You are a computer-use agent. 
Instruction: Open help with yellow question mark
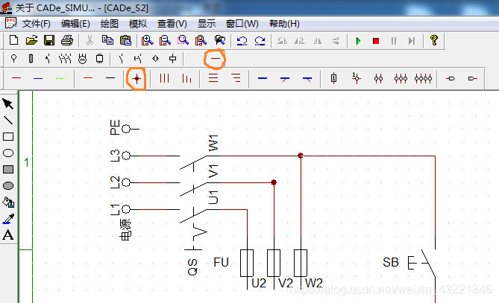(434, 40)
